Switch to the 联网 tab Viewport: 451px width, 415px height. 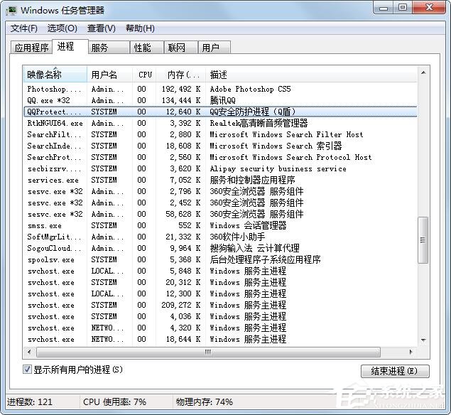click(176, 48)
